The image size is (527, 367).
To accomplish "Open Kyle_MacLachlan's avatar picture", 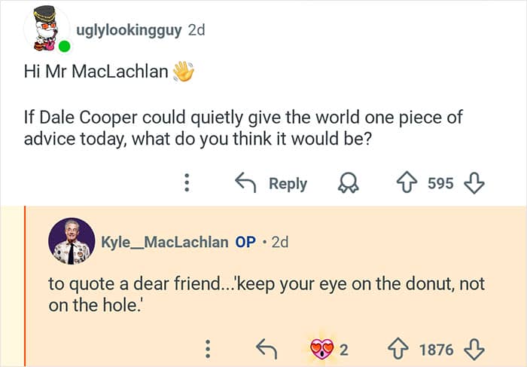I will point(72,242).
